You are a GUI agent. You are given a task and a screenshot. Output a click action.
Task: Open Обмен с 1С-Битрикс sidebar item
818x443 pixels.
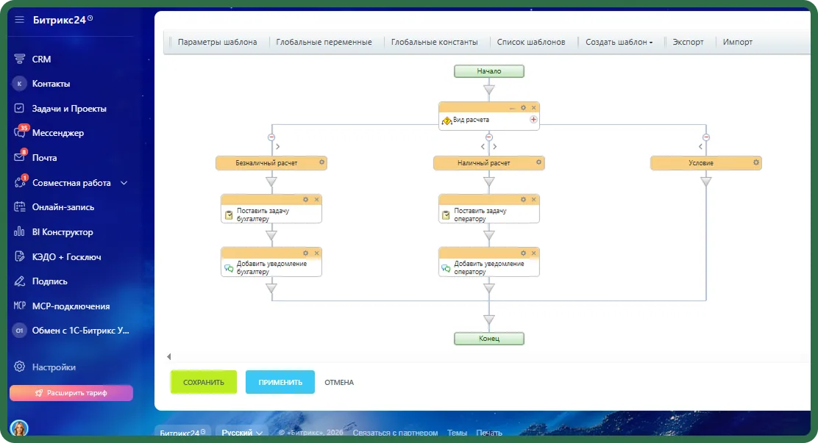click(x=71, y=331)
